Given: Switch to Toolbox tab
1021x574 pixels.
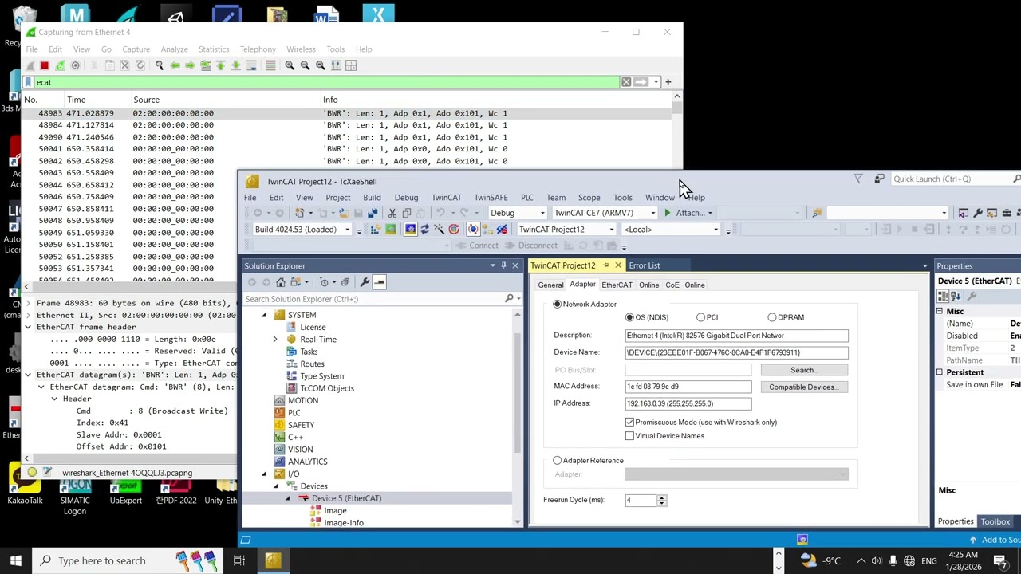Looking at the screenshot, I should (x=995, y=521).
